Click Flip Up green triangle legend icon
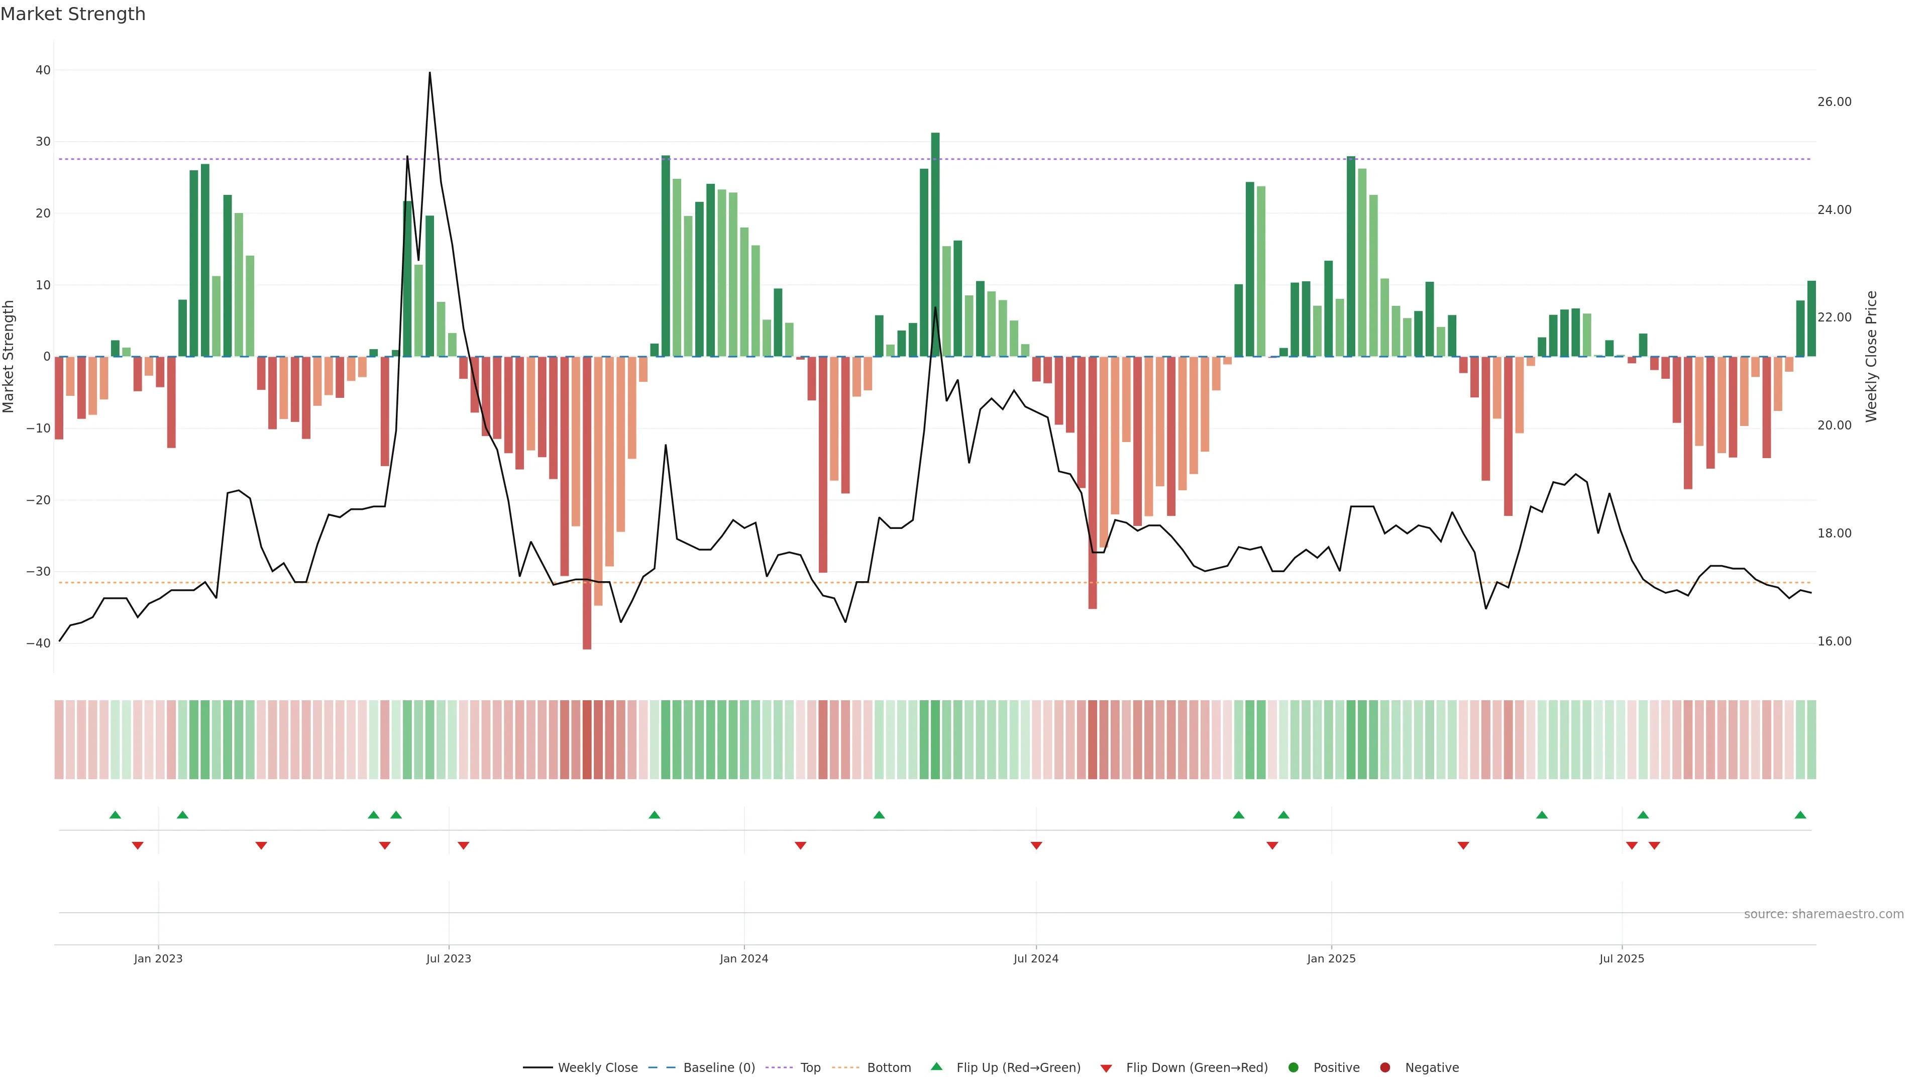 point(936,1067)
